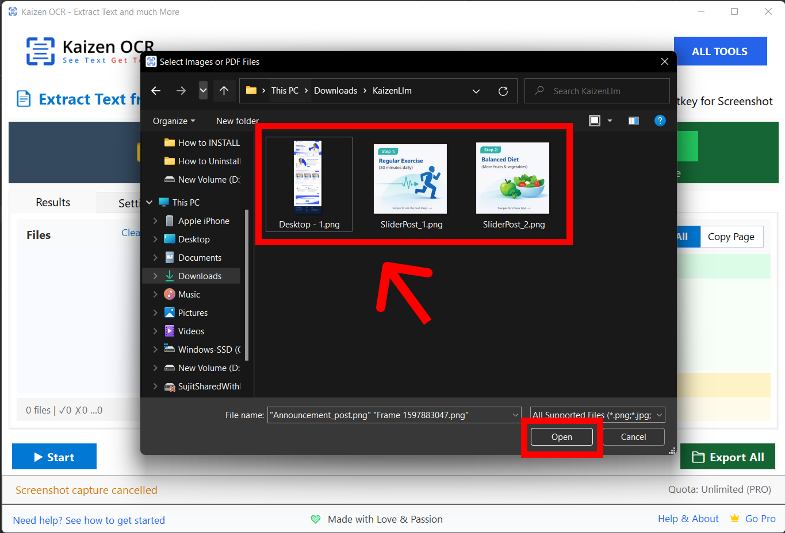Open the recent locations dropdown arrow
The width and height of the screenshot is (785, 533).
click(x=203, y=91)
